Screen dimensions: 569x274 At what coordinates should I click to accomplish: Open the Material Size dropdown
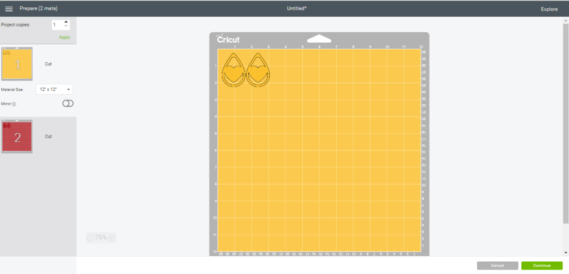54,89
